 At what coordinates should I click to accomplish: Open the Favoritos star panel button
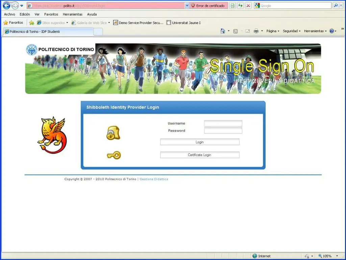click(13, 23)
